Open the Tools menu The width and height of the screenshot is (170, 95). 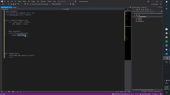[38, 1]
